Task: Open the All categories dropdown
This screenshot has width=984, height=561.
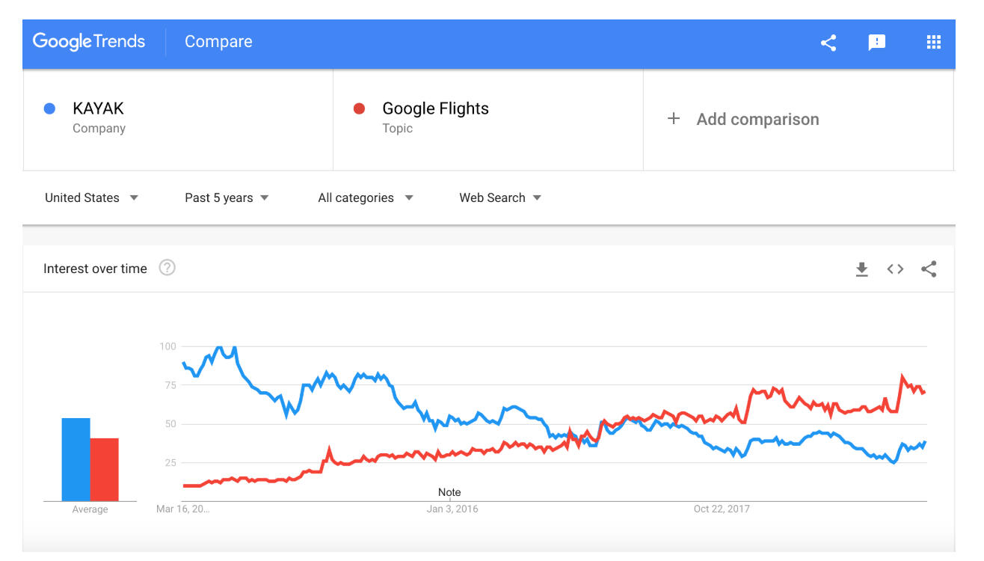Action: (365, 198)
